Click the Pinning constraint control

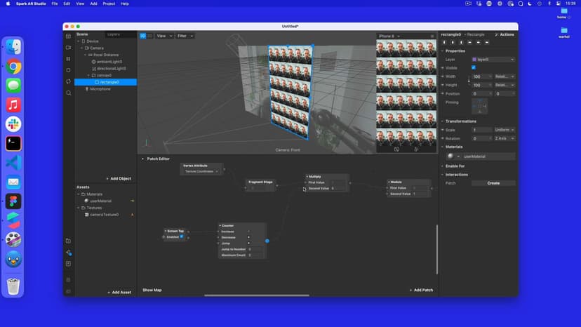pos(479,106)
